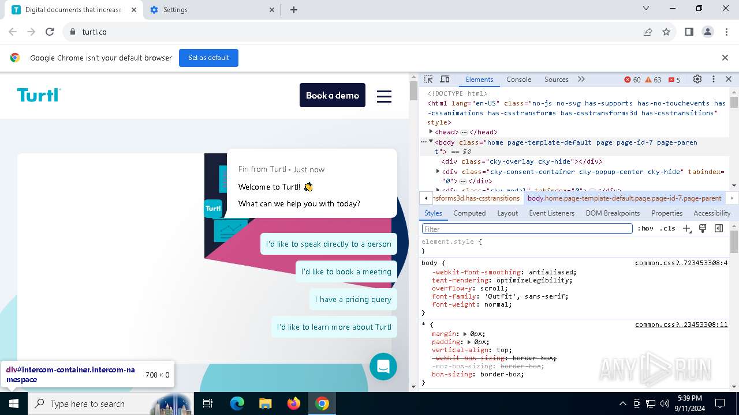Focus the styles Filter field

coord(527,229)
